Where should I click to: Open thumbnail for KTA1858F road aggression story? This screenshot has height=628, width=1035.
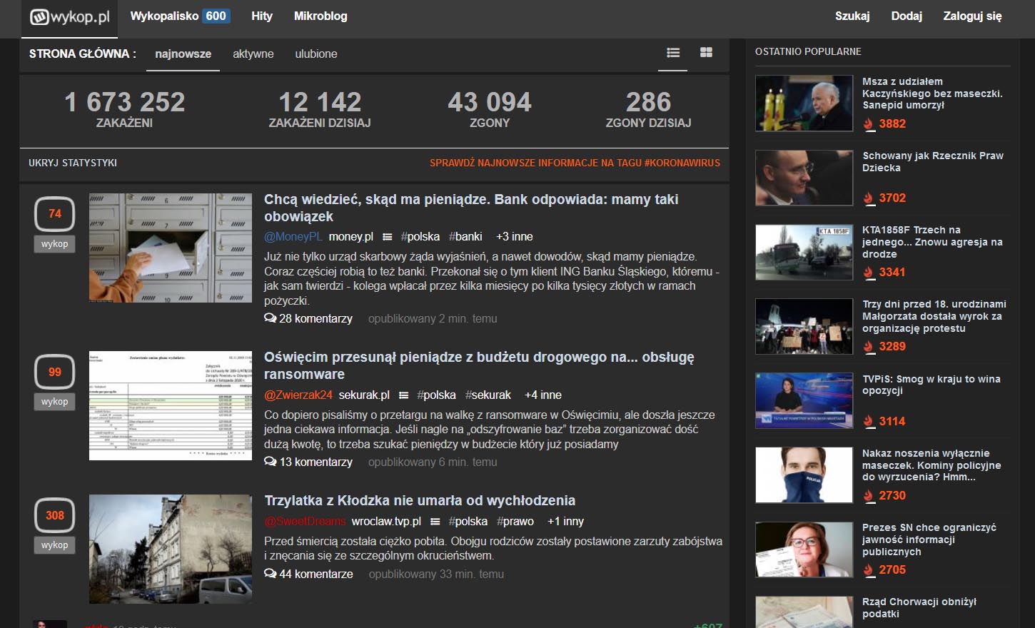(x=804, y=252)
